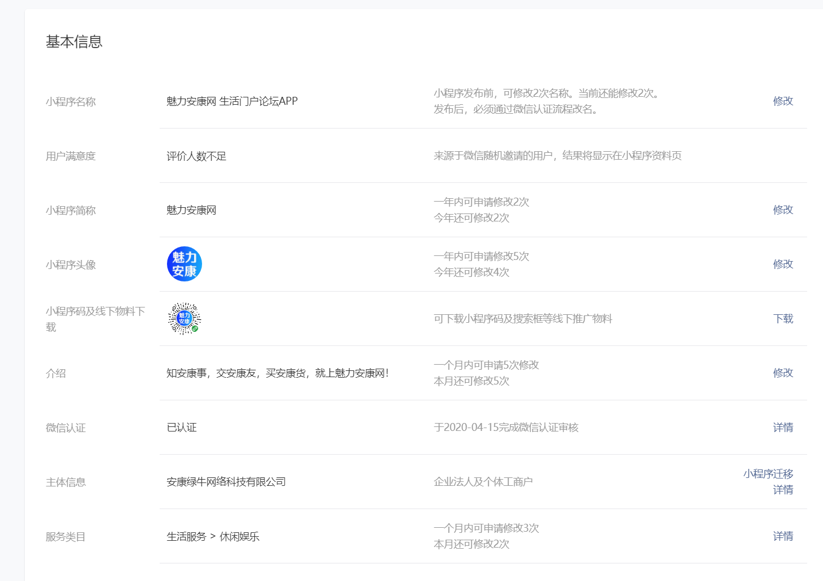Click the 一年内可申请修改5次 note
The width and height of the screenshot is (823, 581).
pyautogui.click(x=481, y=257)
